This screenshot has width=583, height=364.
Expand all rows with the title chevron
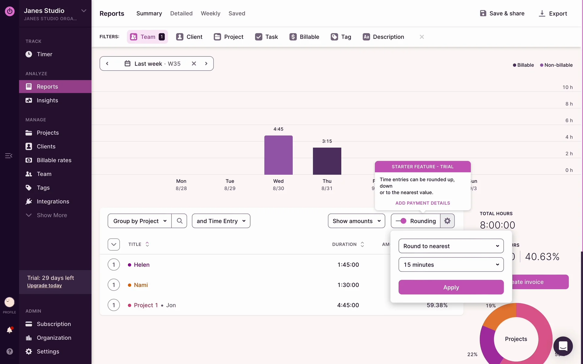pyautogui.click(x=114, y=244)
